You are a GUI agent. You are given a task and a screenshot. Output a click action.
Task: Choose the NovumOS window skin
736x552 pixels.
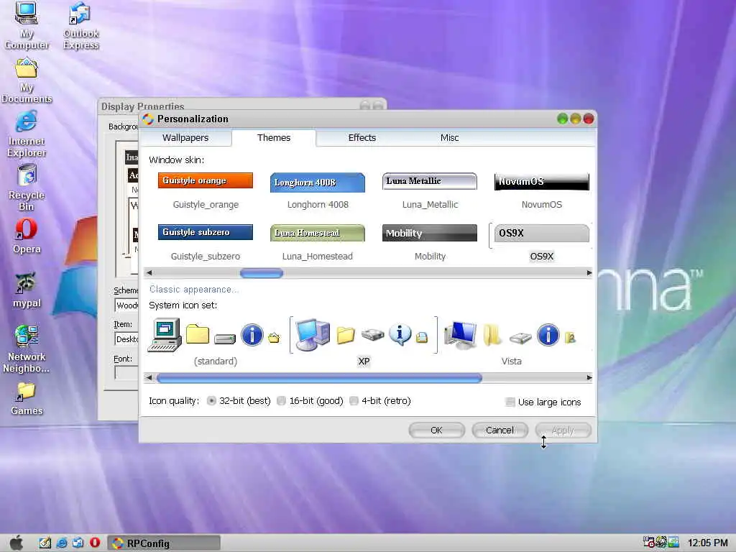pyautogui.click(x=542, y=190)
